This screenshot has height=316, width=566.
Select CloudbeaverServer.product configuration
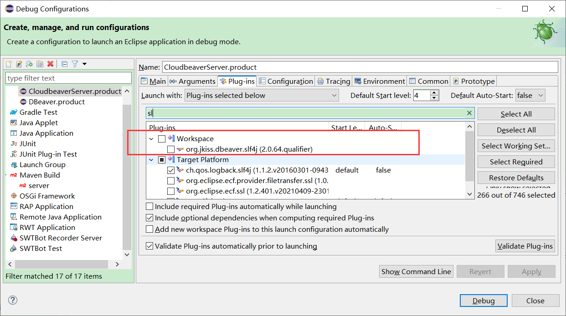coord(71,91)
